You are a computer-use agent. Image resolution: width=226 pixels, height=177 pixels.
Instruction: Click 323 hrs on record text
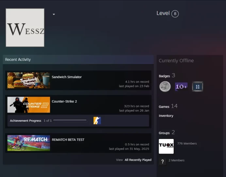point(137,106)
